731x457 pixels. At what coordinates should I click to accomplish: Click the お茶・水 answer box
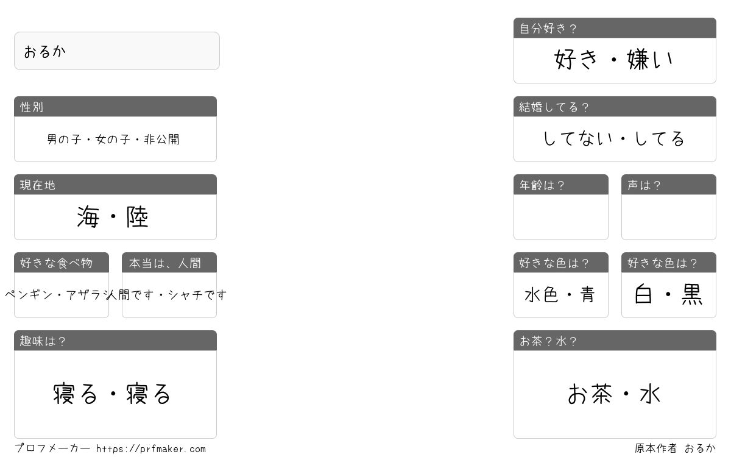tap(615, 394)
